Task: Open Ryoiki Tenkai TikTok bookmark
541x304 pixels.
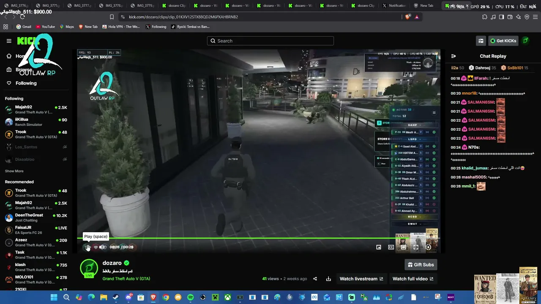Action: (x=190, y=27)
